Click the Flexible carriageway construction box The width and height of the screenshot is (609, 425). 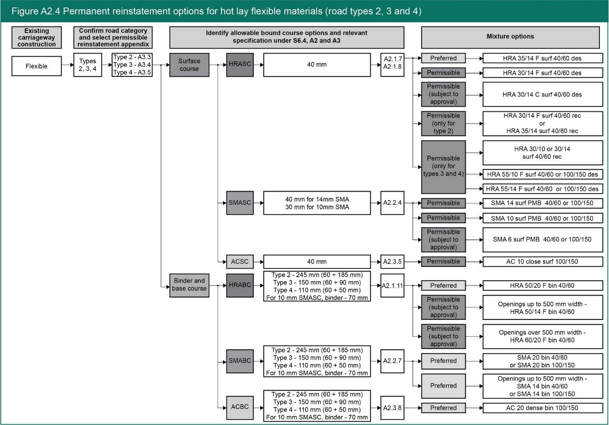pos(37,66)
